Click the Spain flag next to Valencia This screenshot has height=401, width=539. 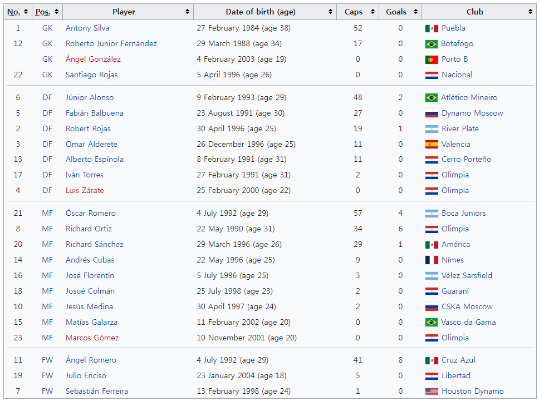pyautogui.click(x=432, y=145)
